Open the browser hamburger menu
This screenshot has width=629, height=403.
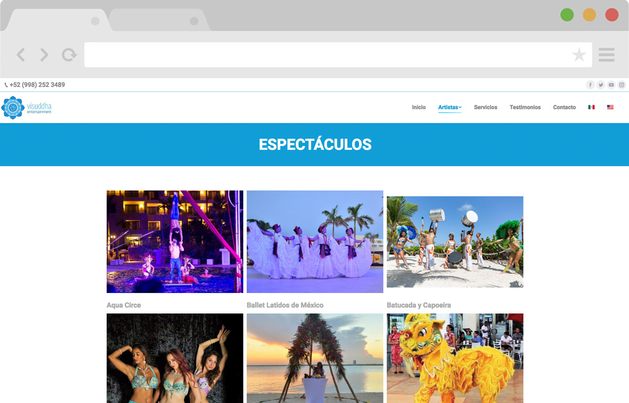(606, 55)
